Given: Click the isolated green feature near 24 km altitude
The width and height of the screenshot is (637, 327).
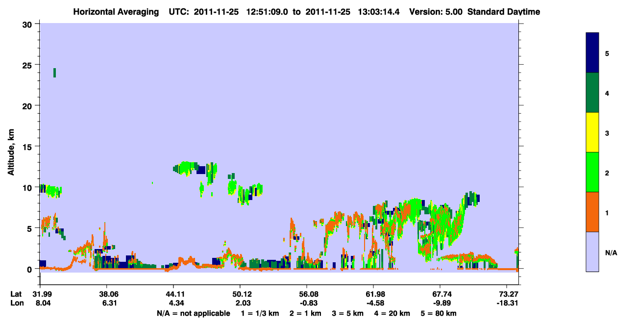Looking at the screenshot, I should pyautogui.click(x=54, y=73).
